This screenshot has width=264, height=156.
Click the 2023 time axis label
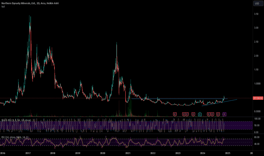[178, 153]
